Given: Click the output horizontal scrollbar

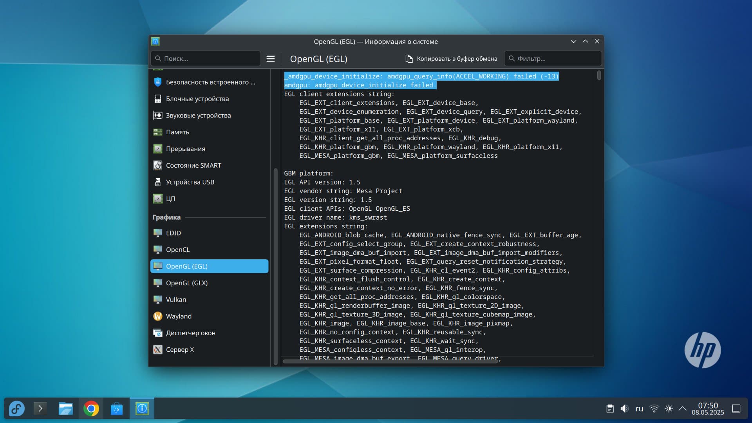Looking at the screenshot, I should (390, 361).
